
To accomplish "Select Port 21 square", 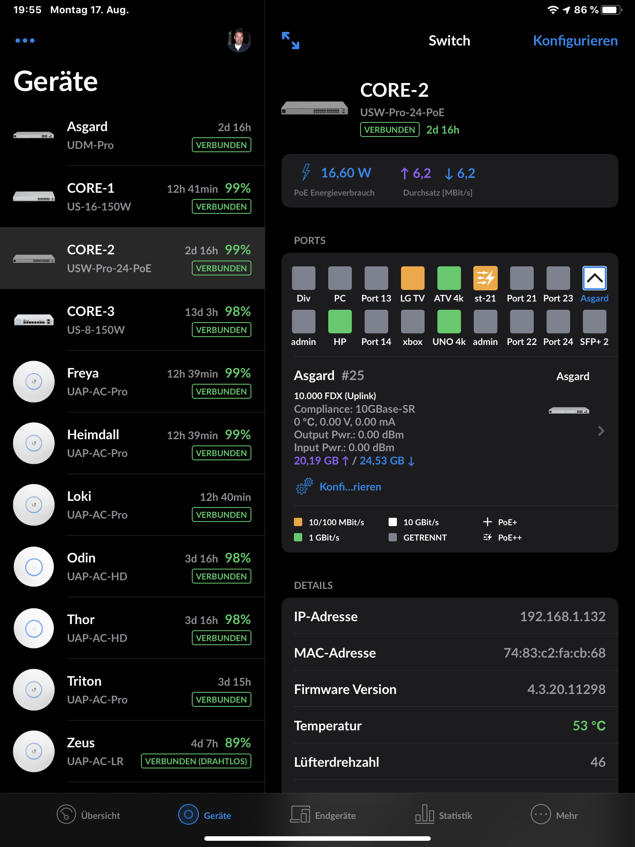I will pos(522,278).
